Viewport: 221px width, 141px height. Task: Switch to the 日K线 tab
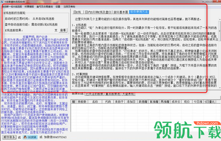coord(78,12)
